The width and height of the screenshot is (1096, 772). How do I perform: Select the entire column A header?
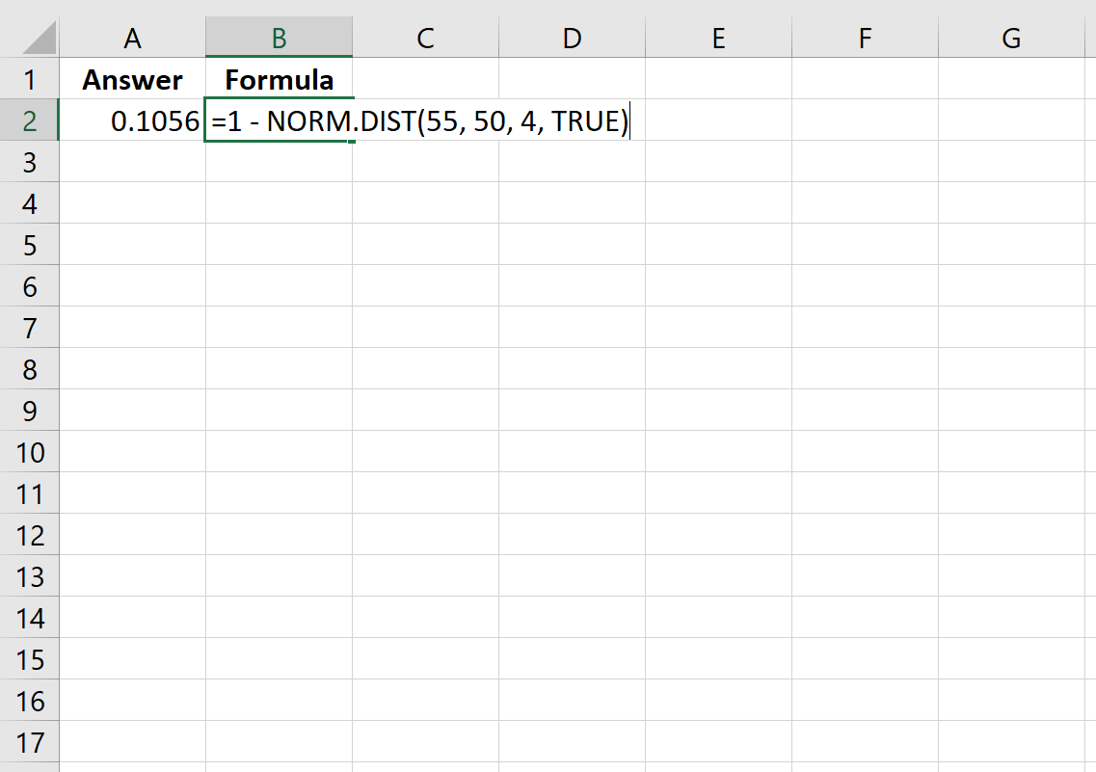(132, 38)
